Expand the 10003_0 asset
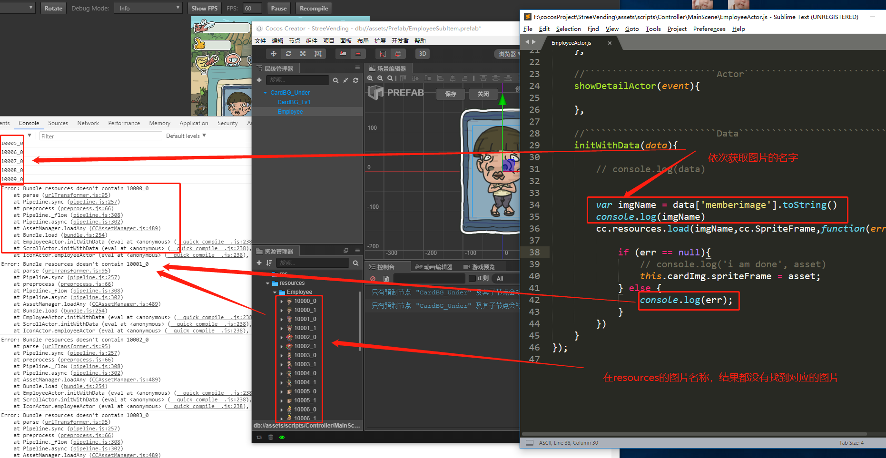886x458 pixels. point(282,356)
